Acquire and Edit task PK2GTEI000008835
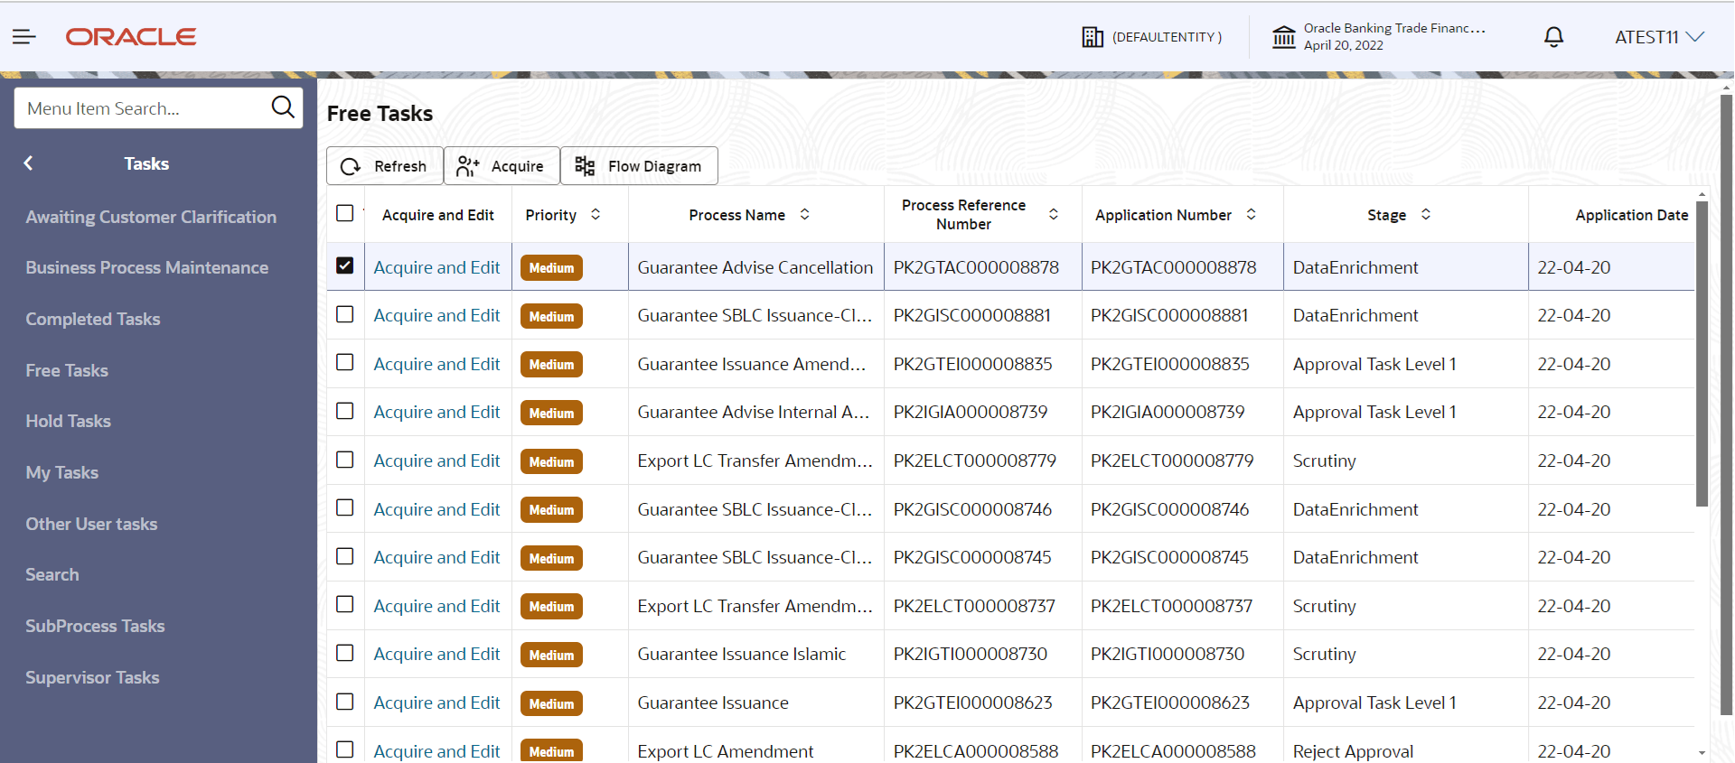 coord(436,364)
